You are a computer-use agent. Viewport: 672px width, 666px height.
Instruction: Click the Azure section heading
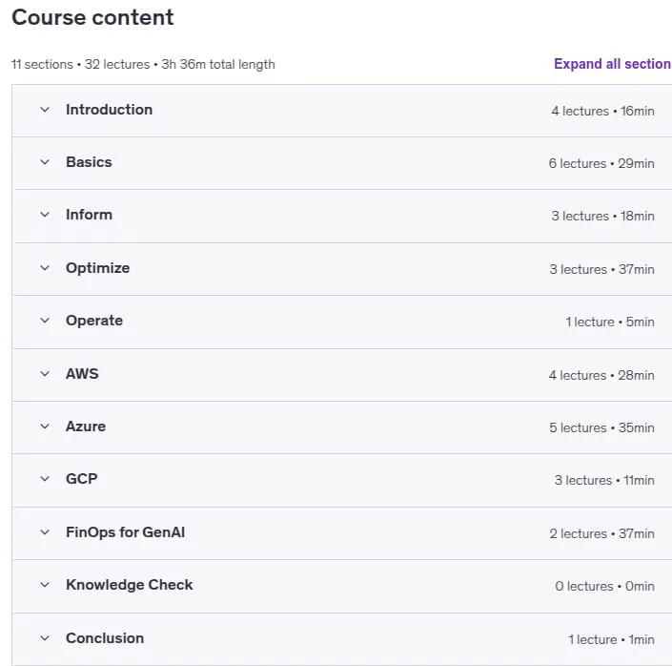click(x=86, y=427)
